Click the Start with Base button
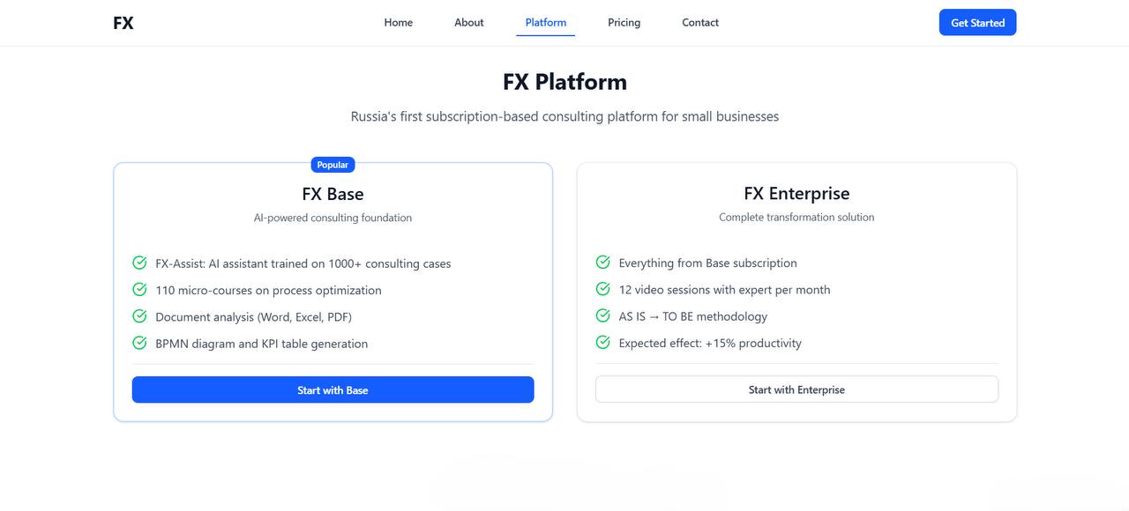This screenshot has width=1129, height=511. [333, 389]
